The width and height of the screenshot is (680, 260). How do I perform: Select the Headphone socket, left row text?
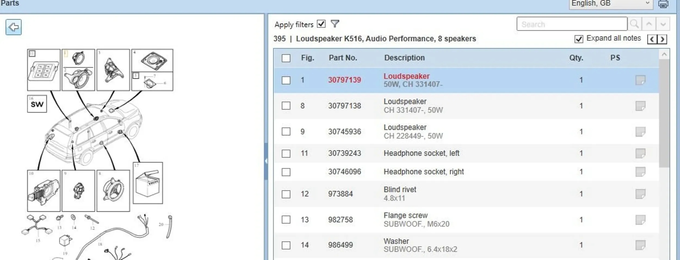click(421, 153)
